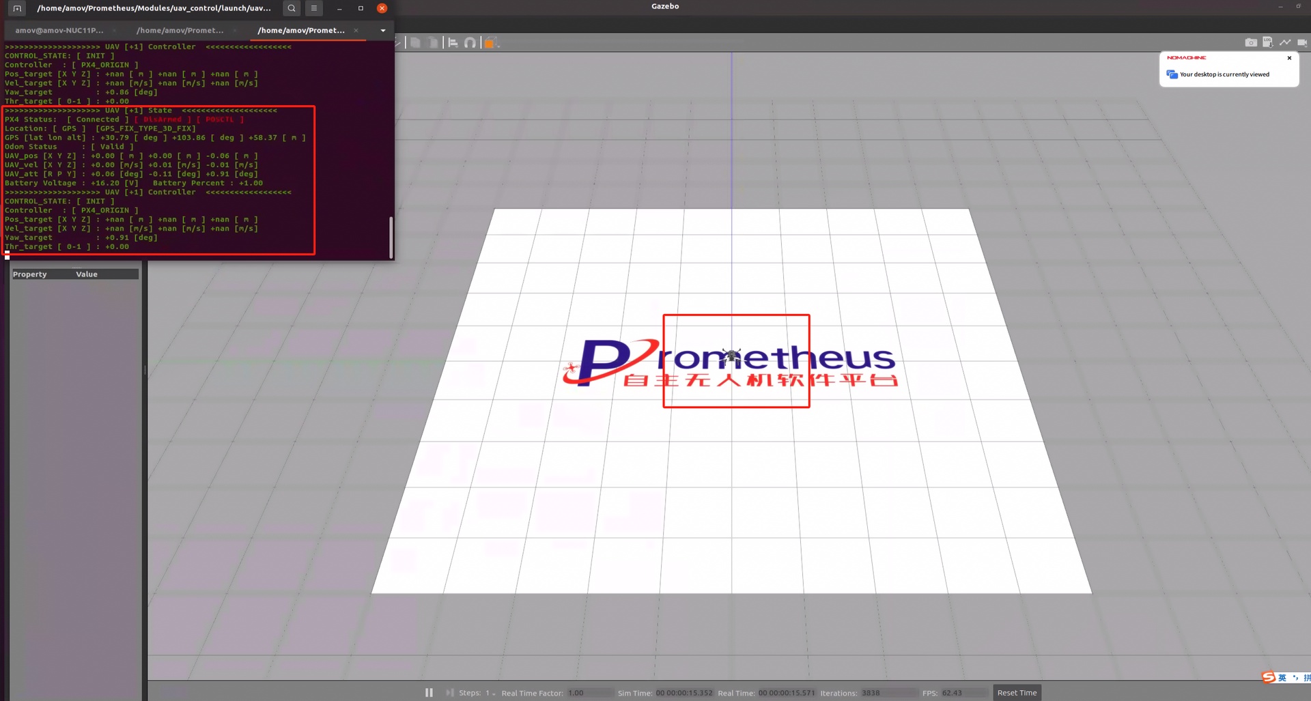Close the middle /home/amov/Promet... terminal tab

click(235, 30)
